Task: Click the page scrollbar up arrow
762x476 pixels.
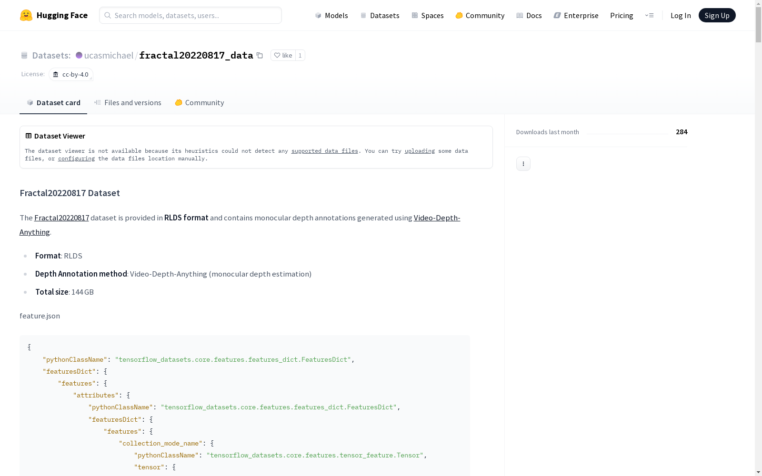Action: [758, 4]
